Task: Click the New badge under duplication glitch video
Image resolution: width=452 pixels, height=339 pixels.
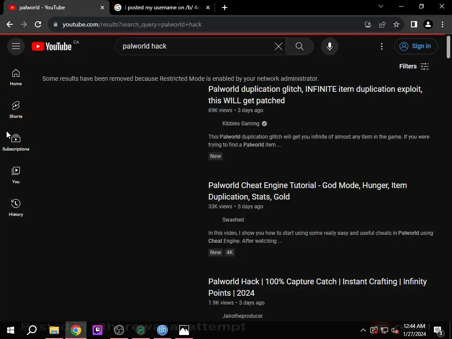Action: tap(215, 156)
